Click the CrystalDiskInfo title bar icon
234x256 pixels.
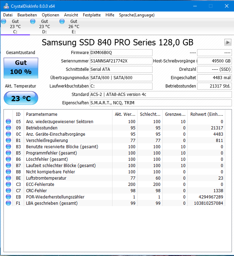click(6, 6)
